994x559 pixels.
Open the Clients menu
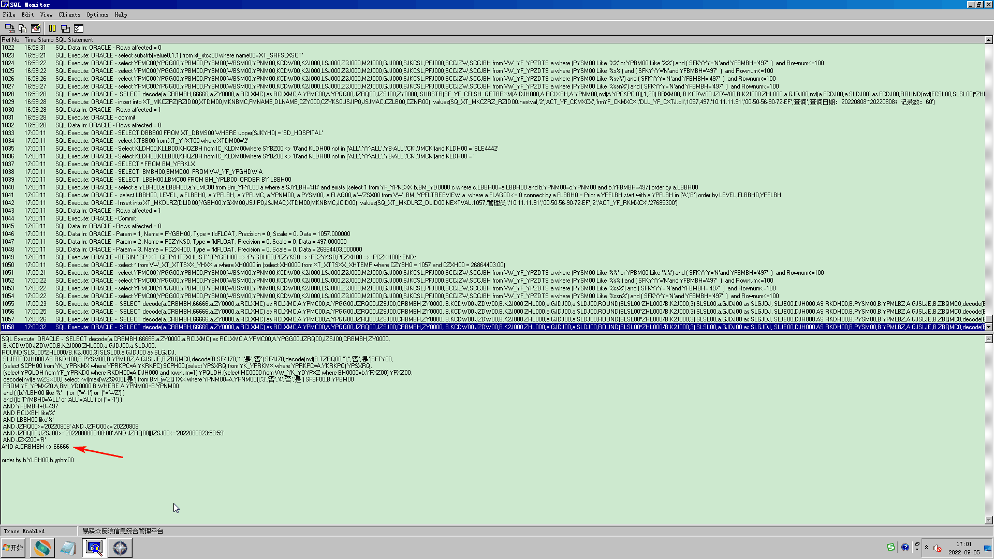point(69,14)
